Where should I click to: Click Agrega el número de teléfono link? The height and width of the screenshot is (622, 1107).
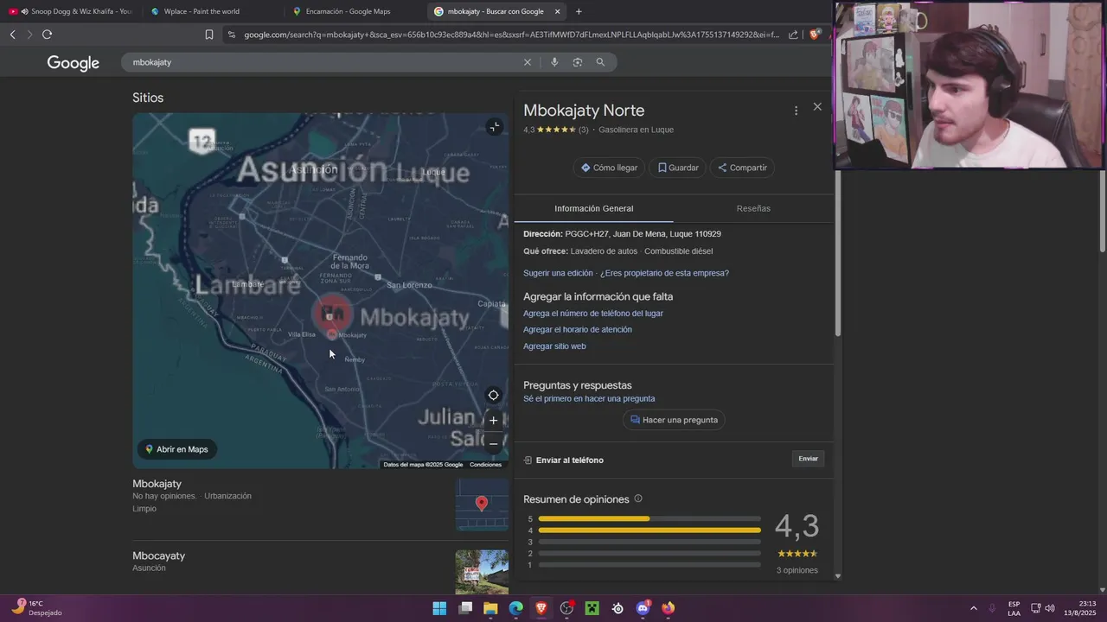click(593, 314)
